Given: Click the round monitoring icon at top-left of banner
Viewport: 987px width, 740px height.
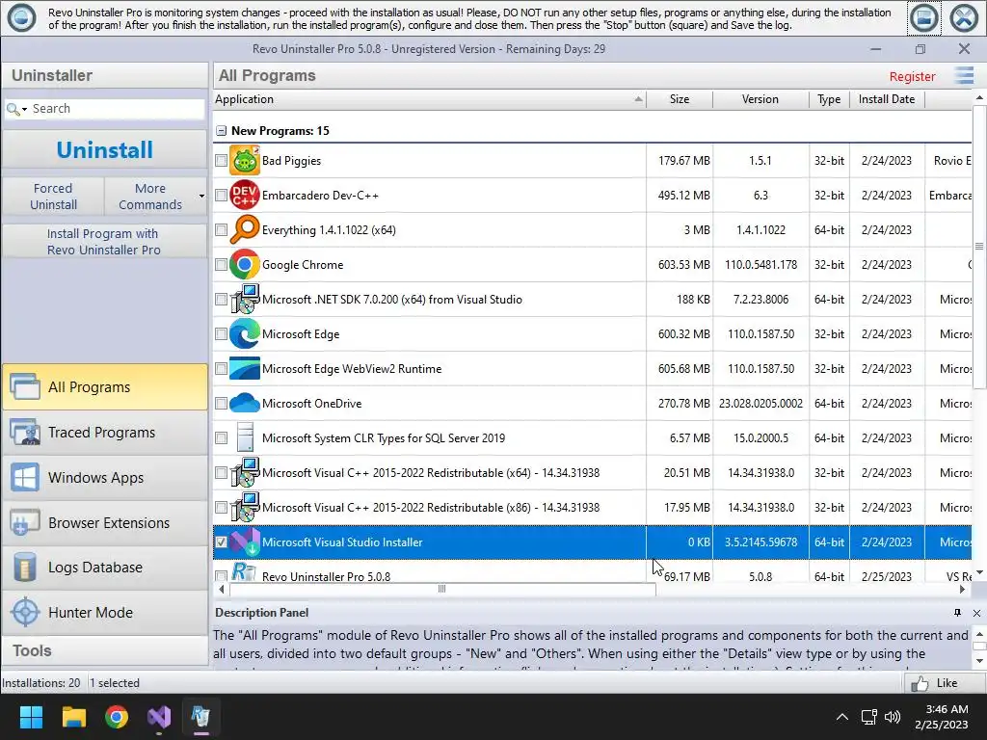Looking at the screenshot, I should pyautogui.click(x=21, y=17).
